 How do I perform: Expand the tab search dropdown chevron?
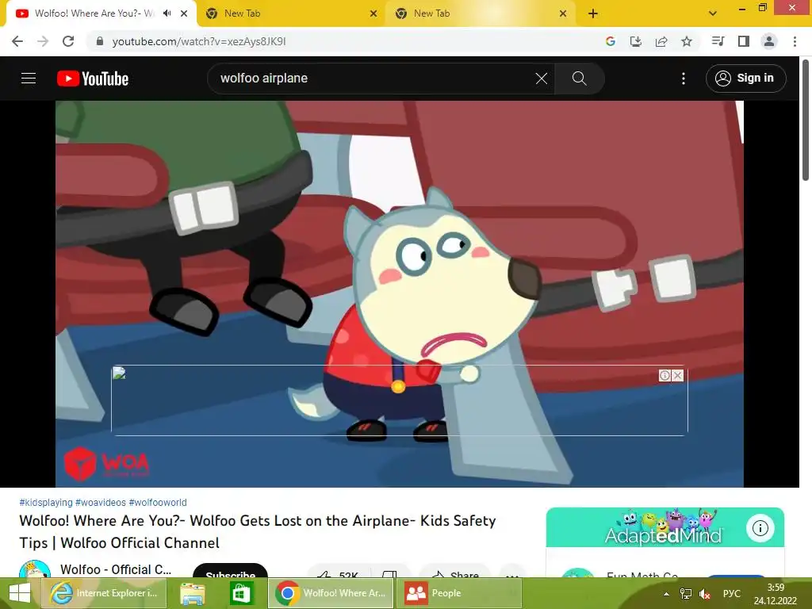pyautogui.click(x=713, y=13)
